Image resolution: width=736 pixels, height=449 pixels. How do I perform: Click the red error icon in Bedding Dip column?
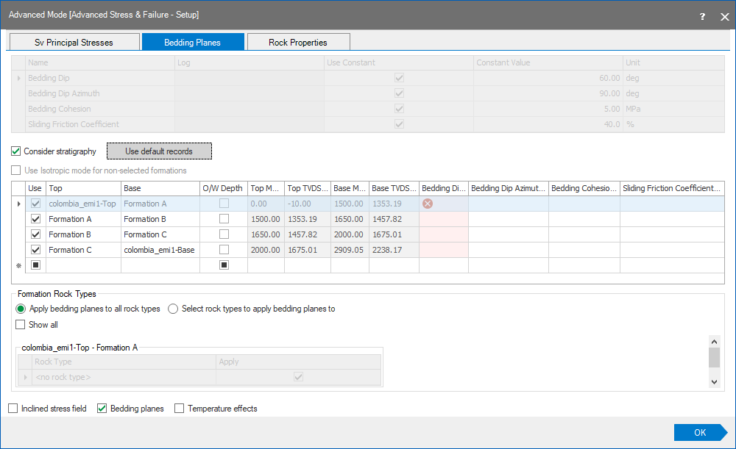click(427, 204)
